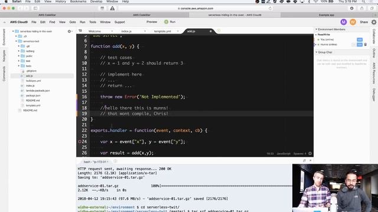Collapse Environment Members section
Screen dimensions: 378x212
coord(317,29)
